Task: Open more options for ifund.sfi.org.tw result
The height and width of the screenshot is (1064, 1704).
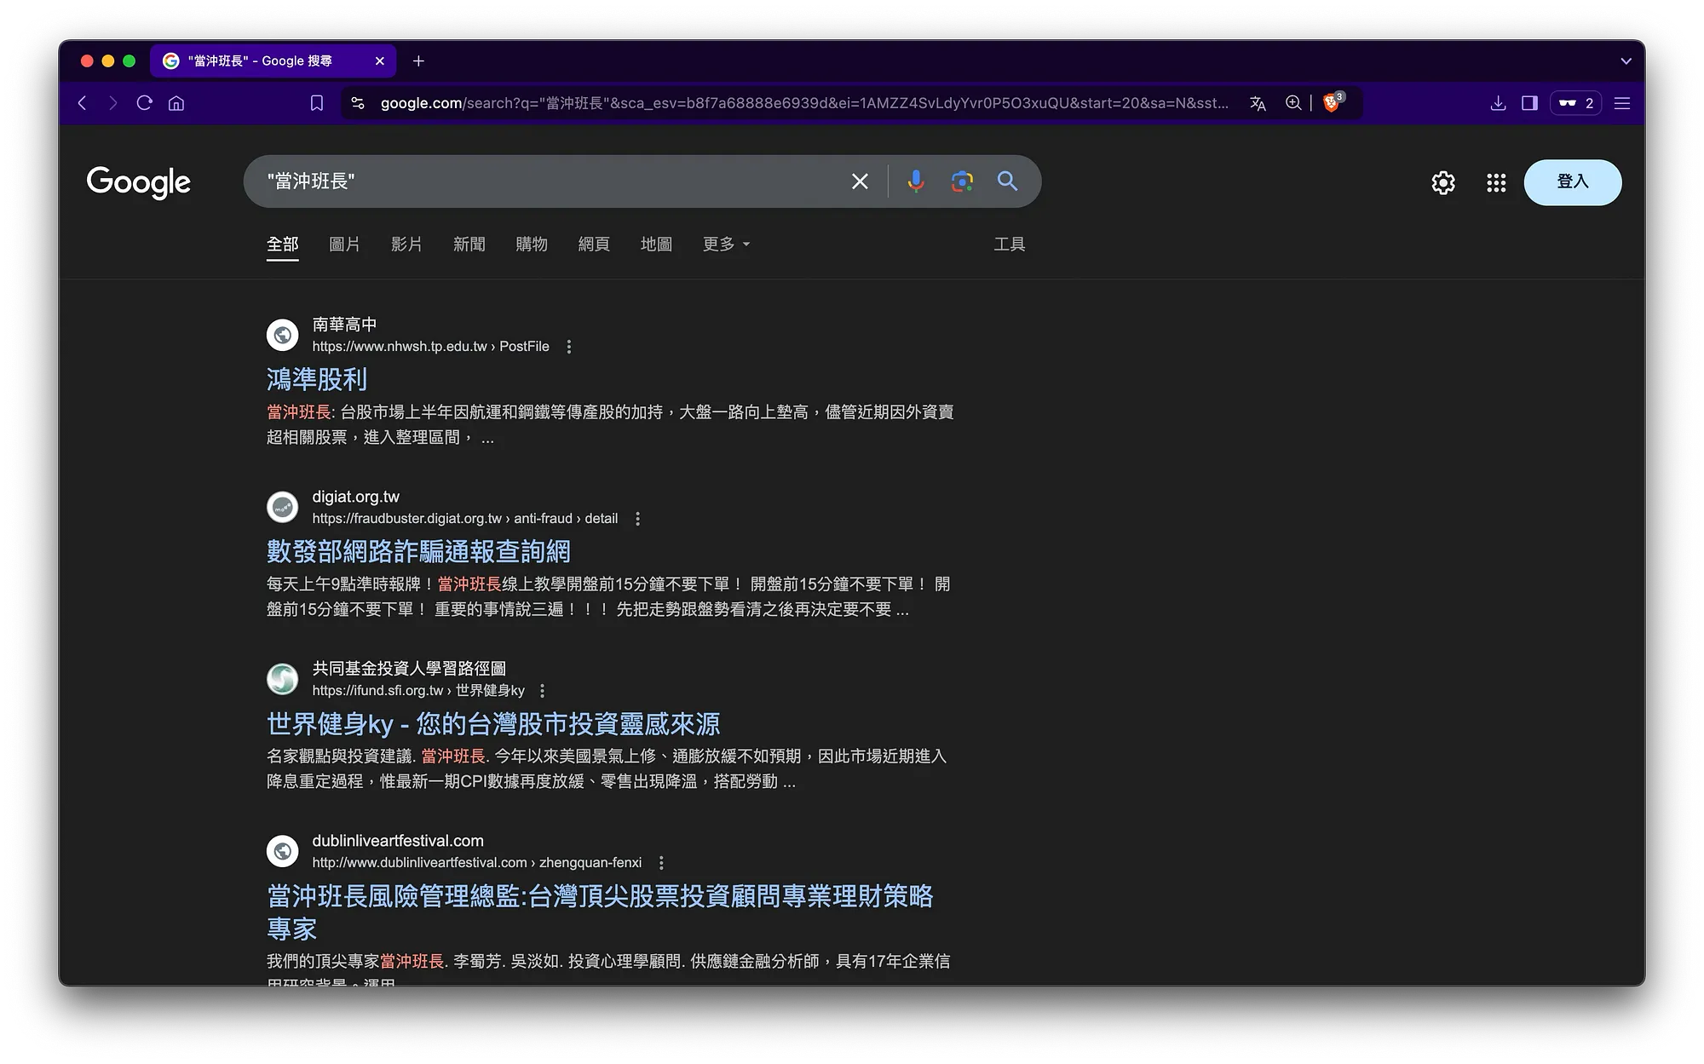Action: 542,691
